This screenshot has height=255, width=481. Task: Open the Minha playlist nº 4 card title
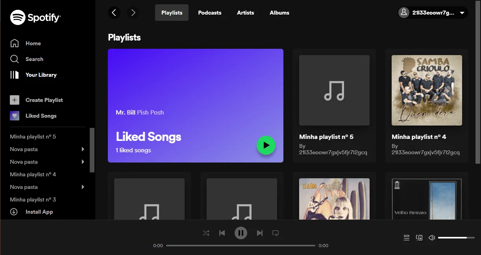point(419,137)
